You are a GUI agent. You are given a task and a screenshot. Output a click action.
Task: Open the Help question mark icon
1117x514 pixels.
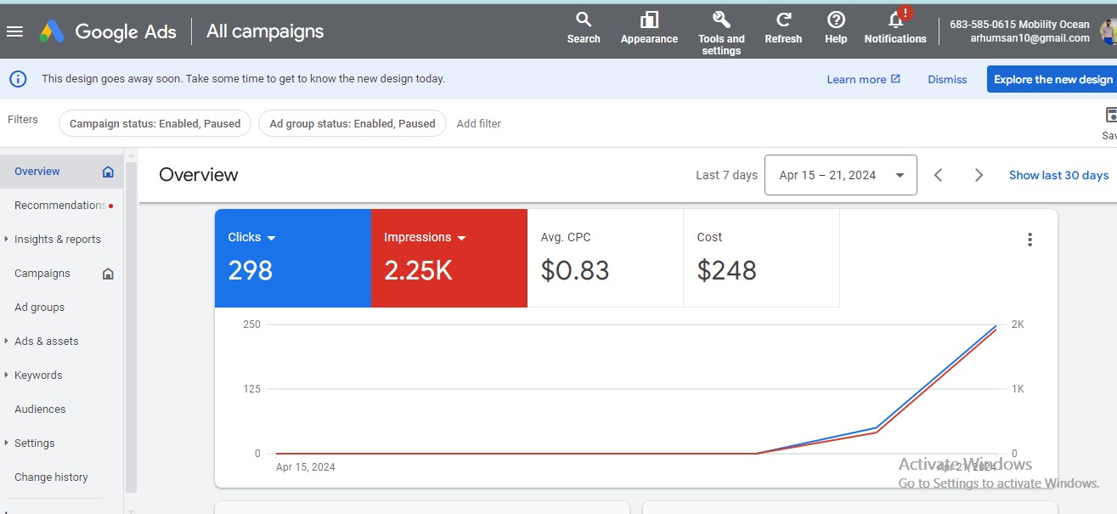(x=836, y=20)
